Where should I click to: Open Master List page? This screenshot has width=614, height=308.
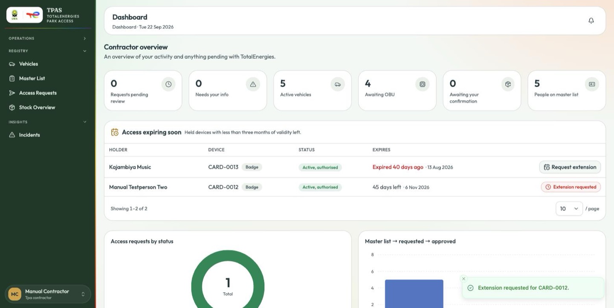click(48, 78)
